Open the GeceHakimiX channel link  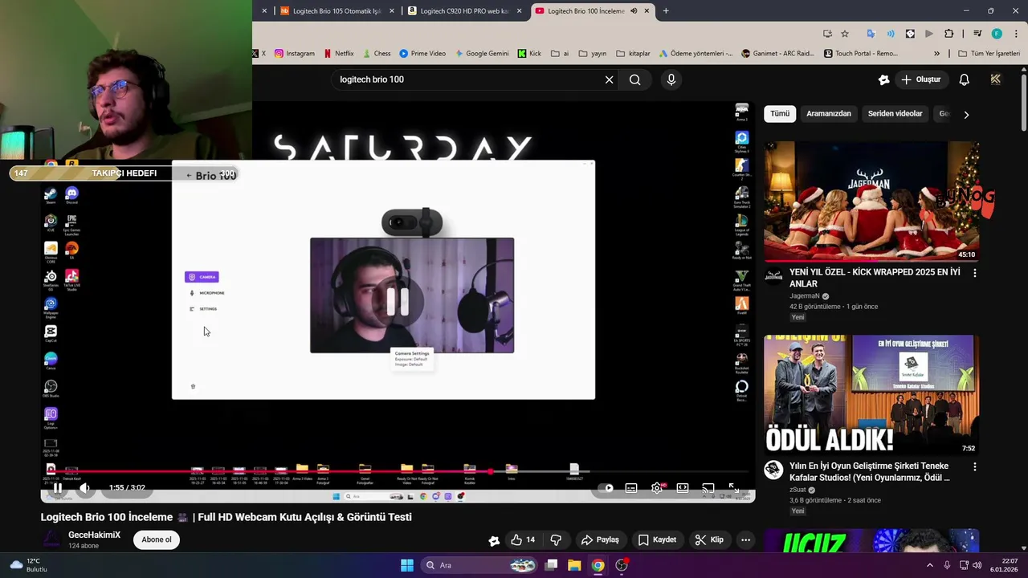coord(94,535)
